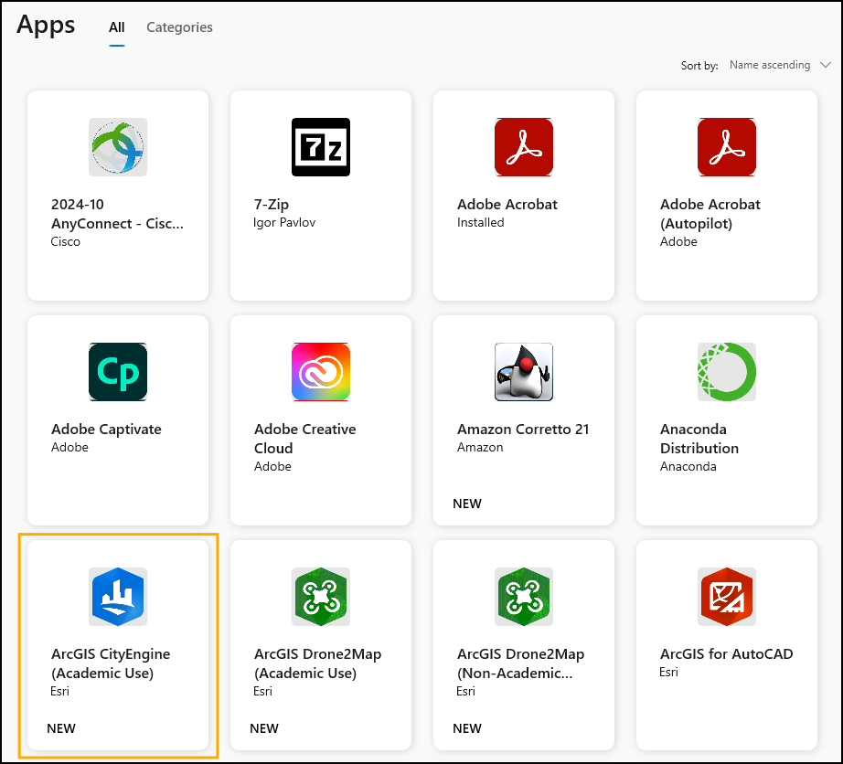Screen dimensions: 843x764
Task: Click the NEW label on Amazon Corretto card
Action: [467, 504]
